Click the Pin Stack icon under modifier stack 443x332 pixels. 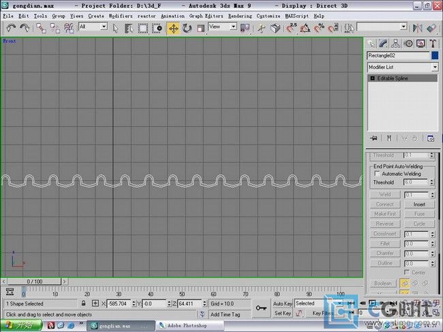[x=373, y=138]
